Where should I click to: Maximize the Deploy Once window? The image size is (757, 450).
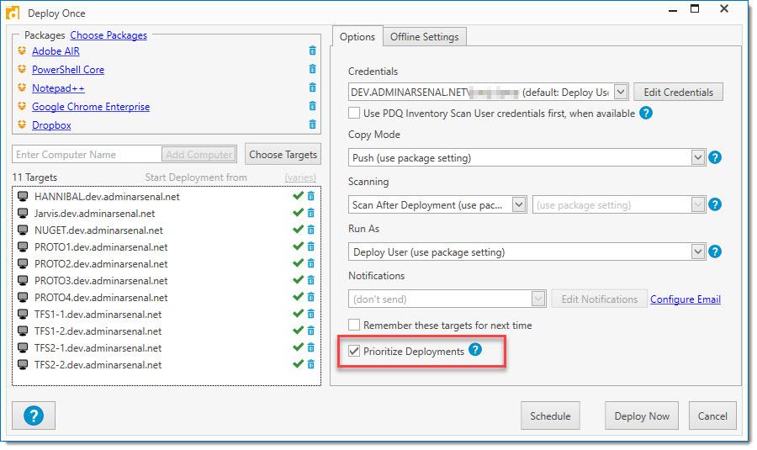695,8
